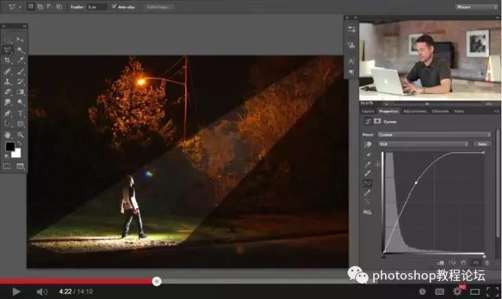
Task: Toggle Quick Mask mode icon
Action: [x=7, y=166]
